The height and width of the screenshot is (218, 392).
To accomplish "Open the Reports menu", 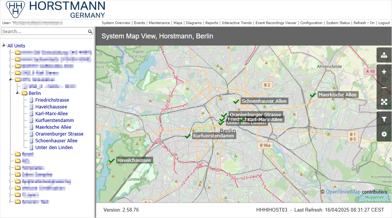I will click(212, 23).
